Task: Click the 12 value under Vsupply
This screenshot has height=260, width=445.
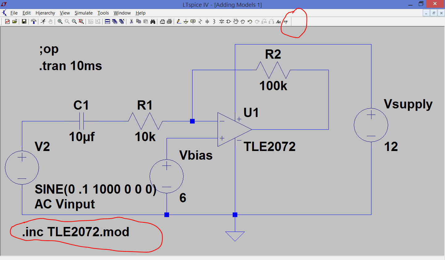Action: [x=391, y=147]
